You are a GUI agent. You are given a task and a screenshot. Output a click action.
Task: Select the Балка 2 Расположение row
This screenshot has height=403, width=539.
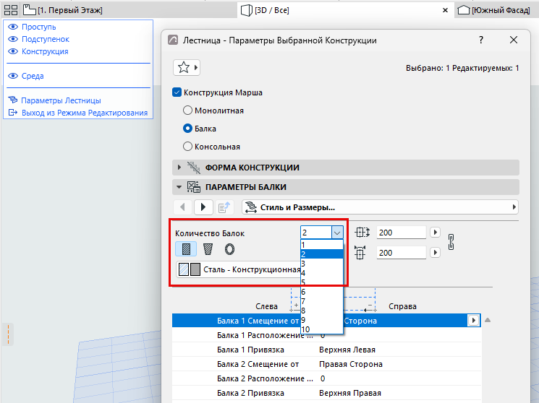tap(326, 378)
